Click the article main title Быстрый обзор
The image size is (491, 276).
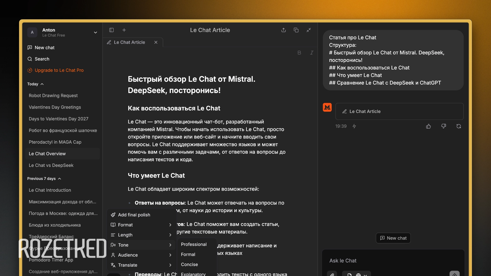click(x=192, y=85)
